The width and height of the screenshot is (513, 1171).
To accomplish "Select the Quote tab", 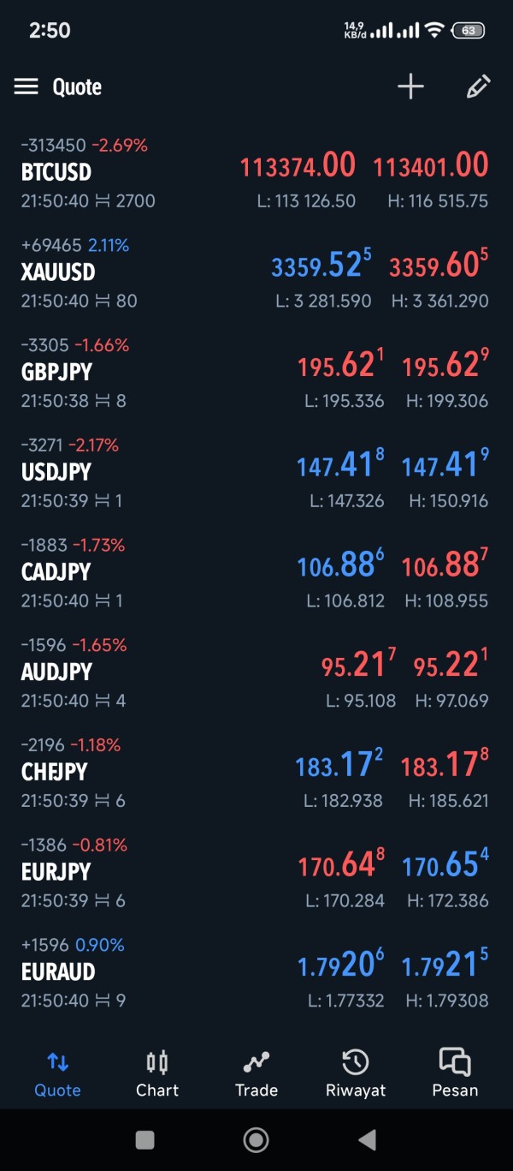I will coord(57,1074).
